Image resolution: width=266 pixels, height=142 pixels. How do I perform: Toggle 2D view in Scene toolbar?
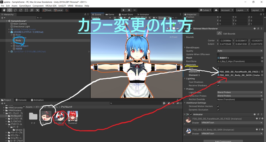click(115, 18)
